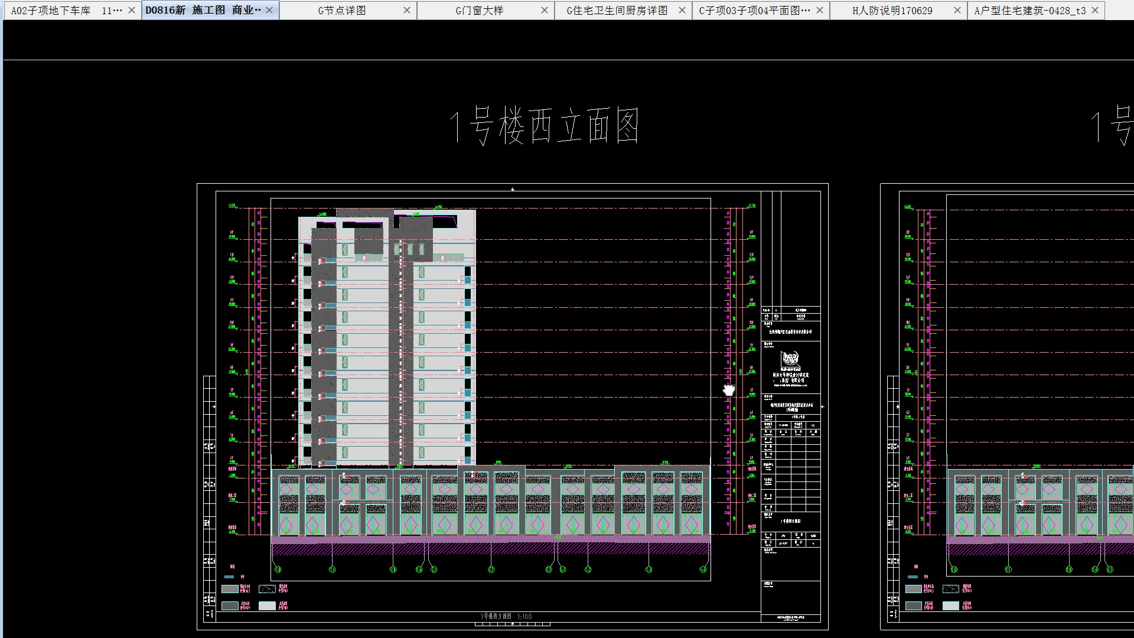This screenshot has height=638, width=1134.
Task: Close the A户型住宅建筑-0428_t3 tab
Action: [x=1095, y=11]
